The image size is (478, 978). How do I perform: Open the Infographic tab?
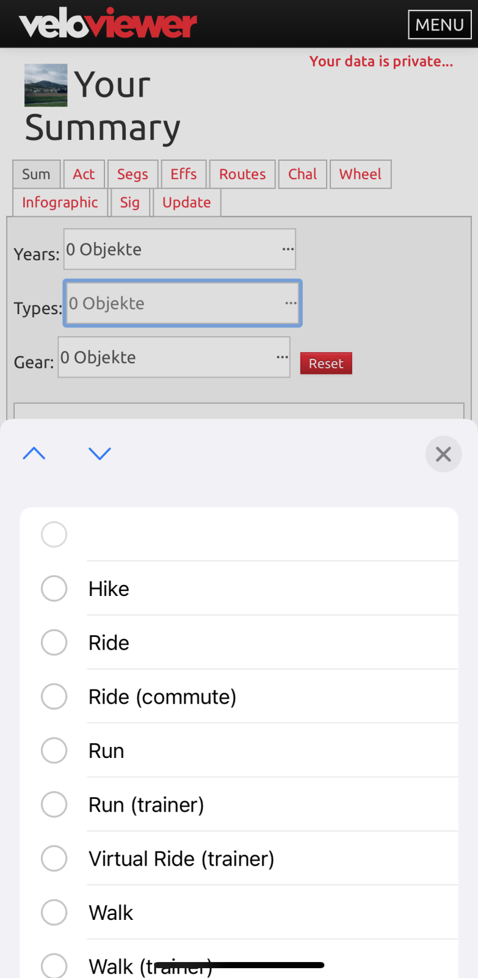point(60,202)
